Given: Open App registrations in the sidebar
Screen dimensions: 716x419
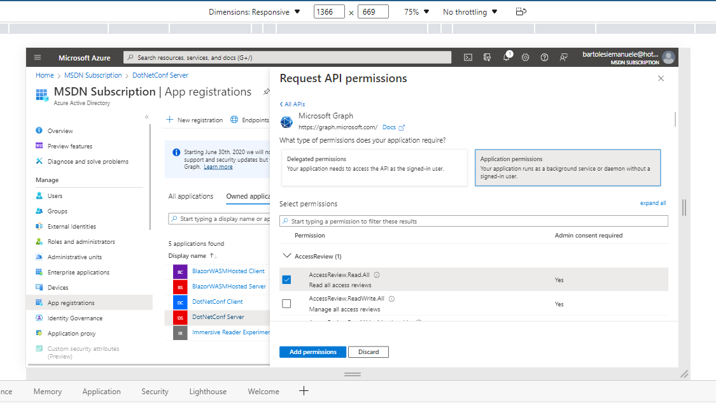Looking at the screenshot, I should [71, 303].
